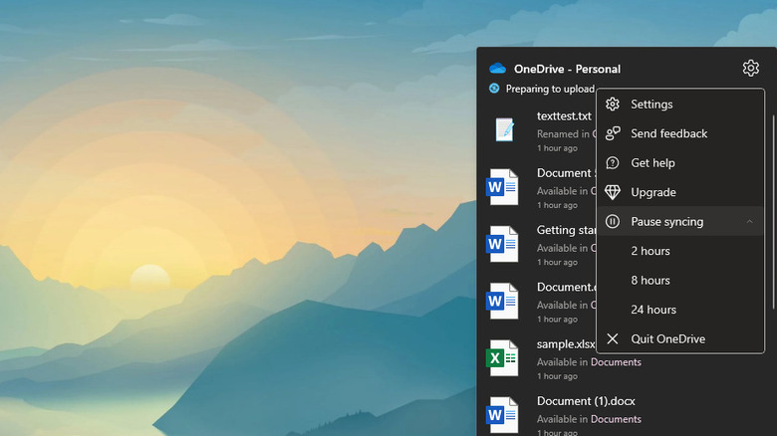Image resolution: width=777 pixels, height=436 pixels.
Task: Click the Get help question mark icon
Action: (613, 163)
